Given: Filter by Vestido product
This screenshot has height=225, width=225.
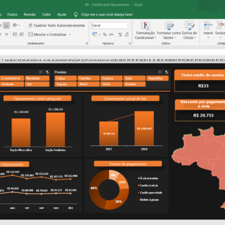Looking at the screenshot, I should (x=134, y=84).
